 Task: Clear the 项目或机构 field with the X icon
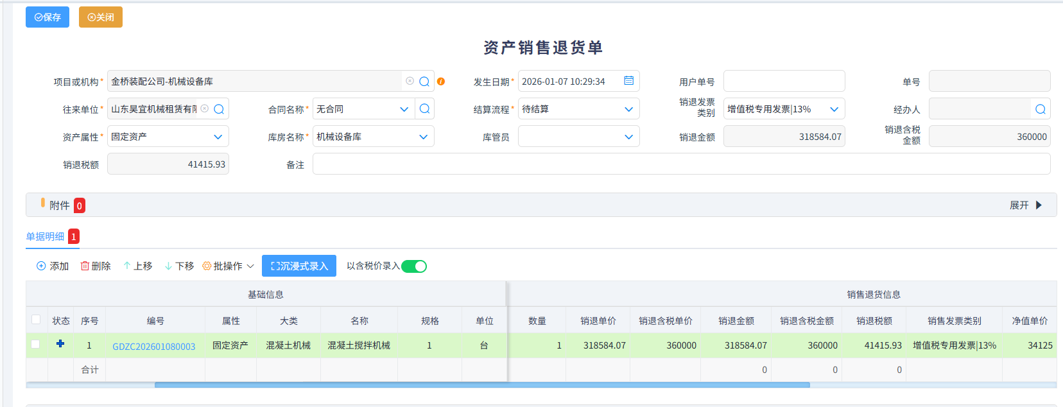[x=410, y=81]
